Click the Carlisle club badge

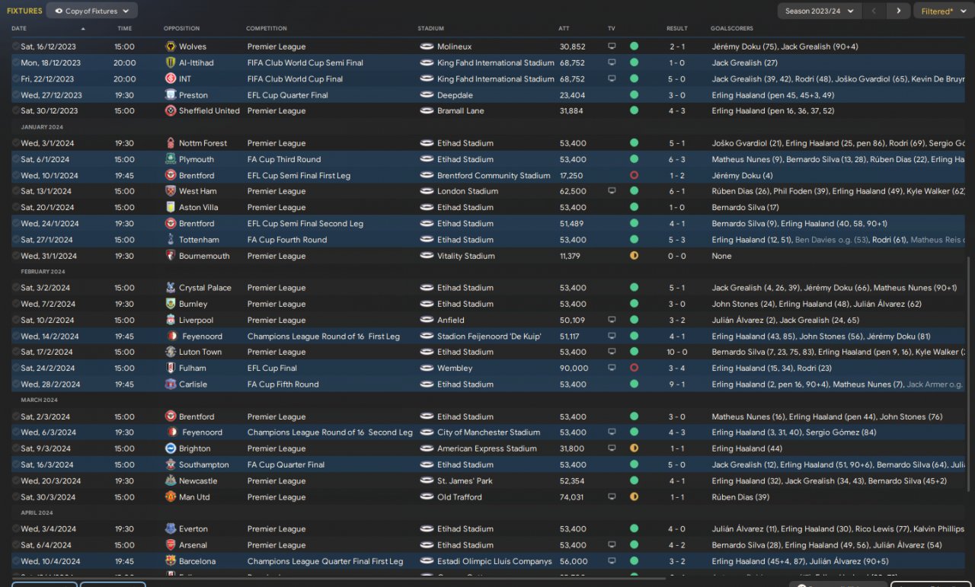171,384
